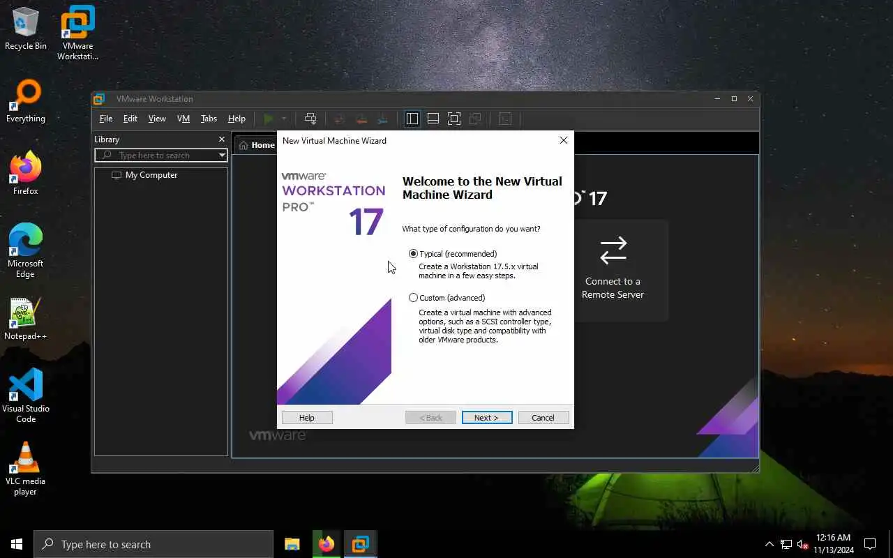The height and width of the screenshot is (558, 893).
Task: Select the Firefox desktop shortcut
Action: tap(26, 174)
